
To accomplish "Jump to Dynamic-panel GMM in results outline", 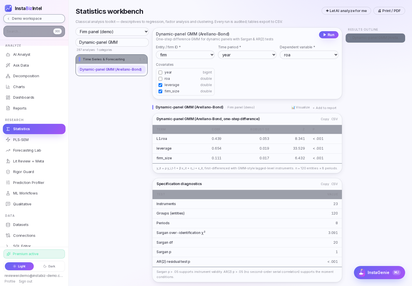I will (375, 38).
